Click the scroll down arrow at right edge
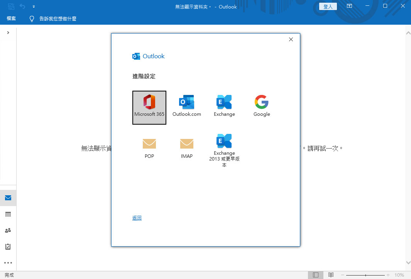Screen dimensions: 411x279 [408, 262]
